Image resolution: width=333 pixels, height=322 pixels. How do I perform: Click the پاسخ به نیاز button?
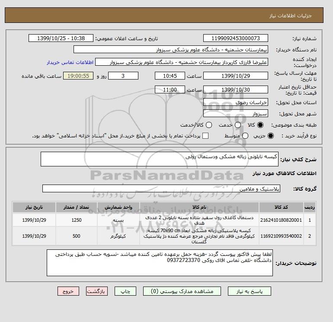pos(250,291)
